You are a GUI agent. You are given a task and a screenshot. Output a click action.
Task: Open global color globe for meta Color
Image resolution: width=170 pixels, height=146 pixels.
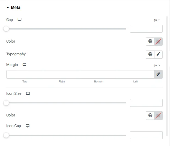(x=150, y=41)
